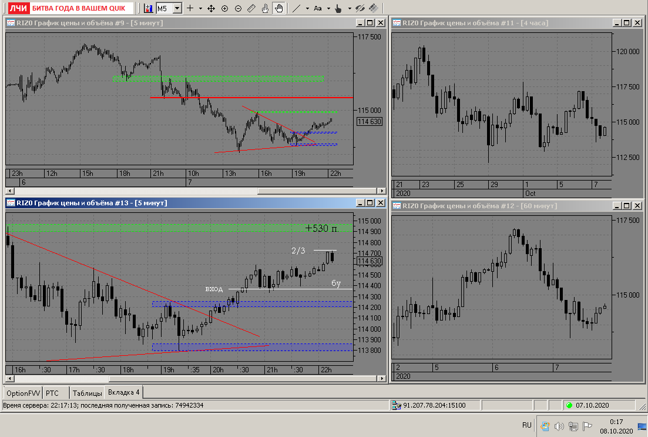Click the 114 630 price marker on chart #13
648x437 pixels.
(370, 261)
